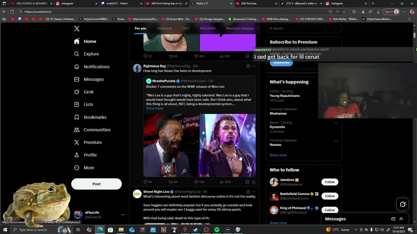Open Premium from the sidebar
417x234 pixels.
coord(88,142)
